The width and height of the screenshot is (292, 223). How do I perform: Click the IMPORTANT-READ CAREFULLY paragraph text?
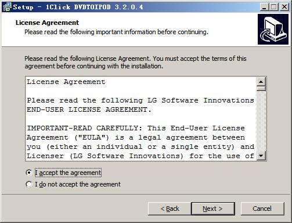(140, 142)
